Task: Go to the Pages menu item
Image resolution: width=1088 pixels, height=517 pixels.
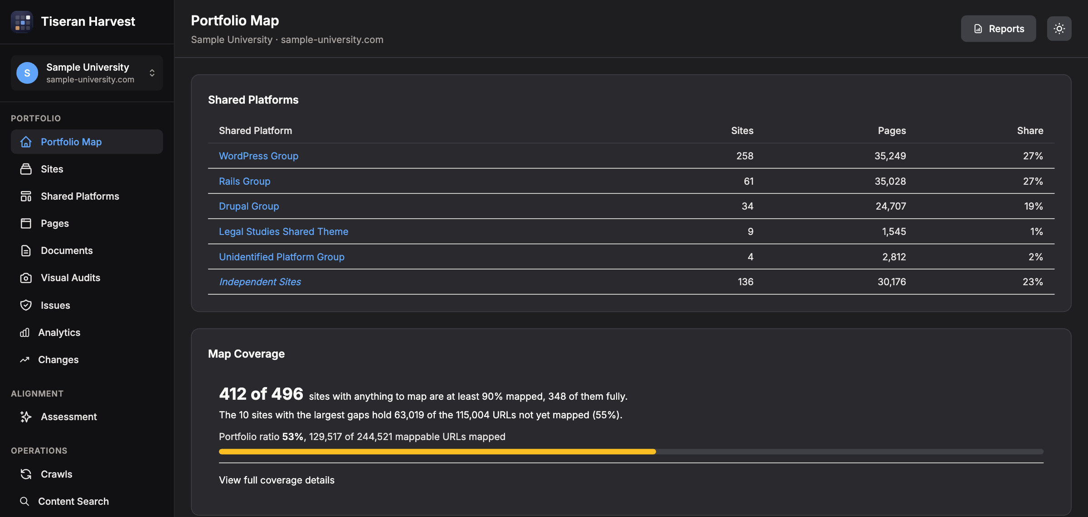Action: (87, 223)
